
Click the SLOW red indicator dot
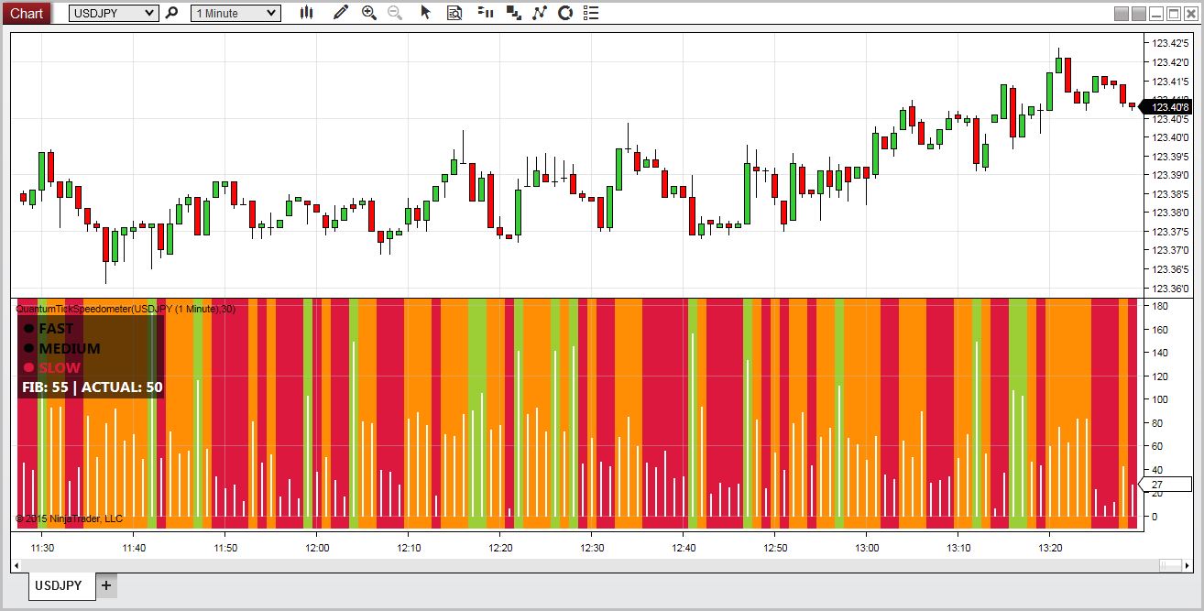pos(28,367)
